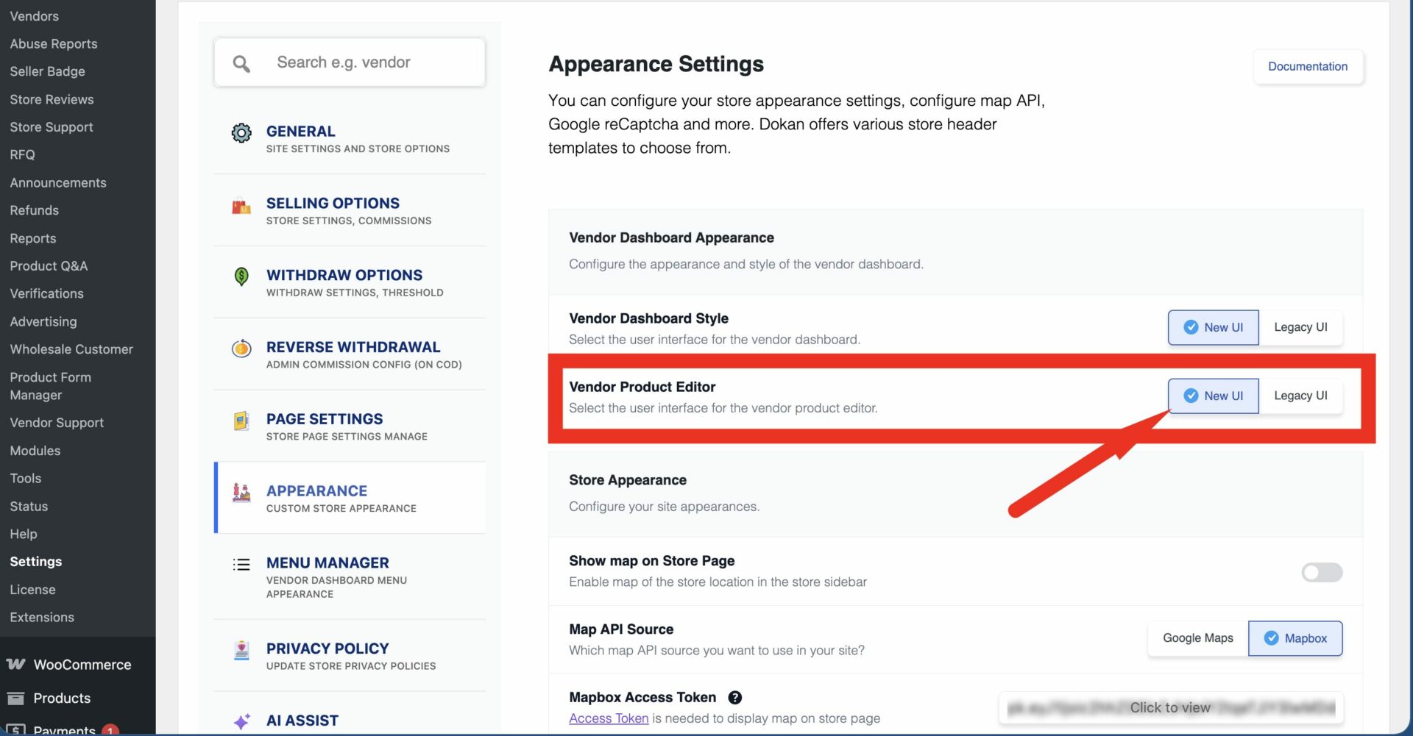Open Tools menu item
Viewport: 1413px width, 736px height.
pos(26,479)
